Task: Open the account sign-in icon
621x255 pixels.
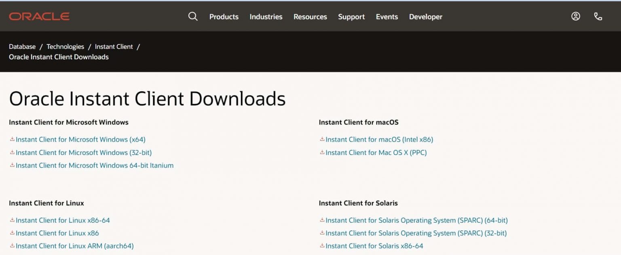Action: [575, 16]
